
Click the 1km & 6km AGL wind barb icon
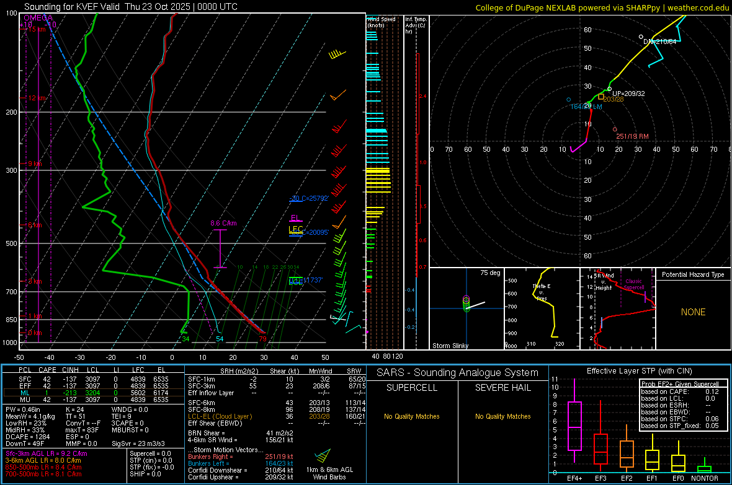click(323, 456)
